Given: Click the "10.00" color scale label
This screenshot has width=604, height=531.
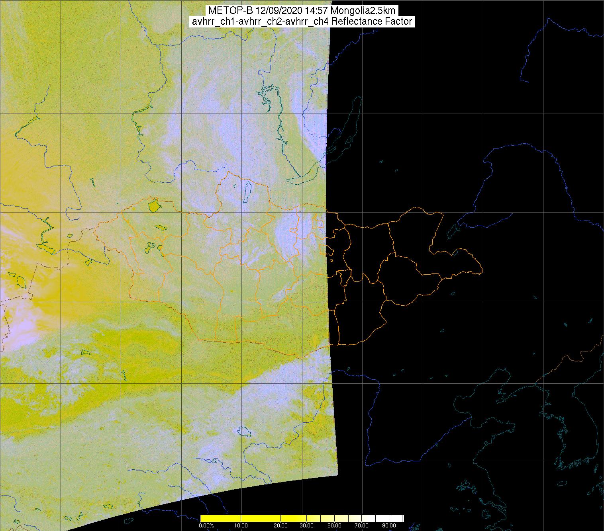Looking at the screenshot, I should [241, 525].
